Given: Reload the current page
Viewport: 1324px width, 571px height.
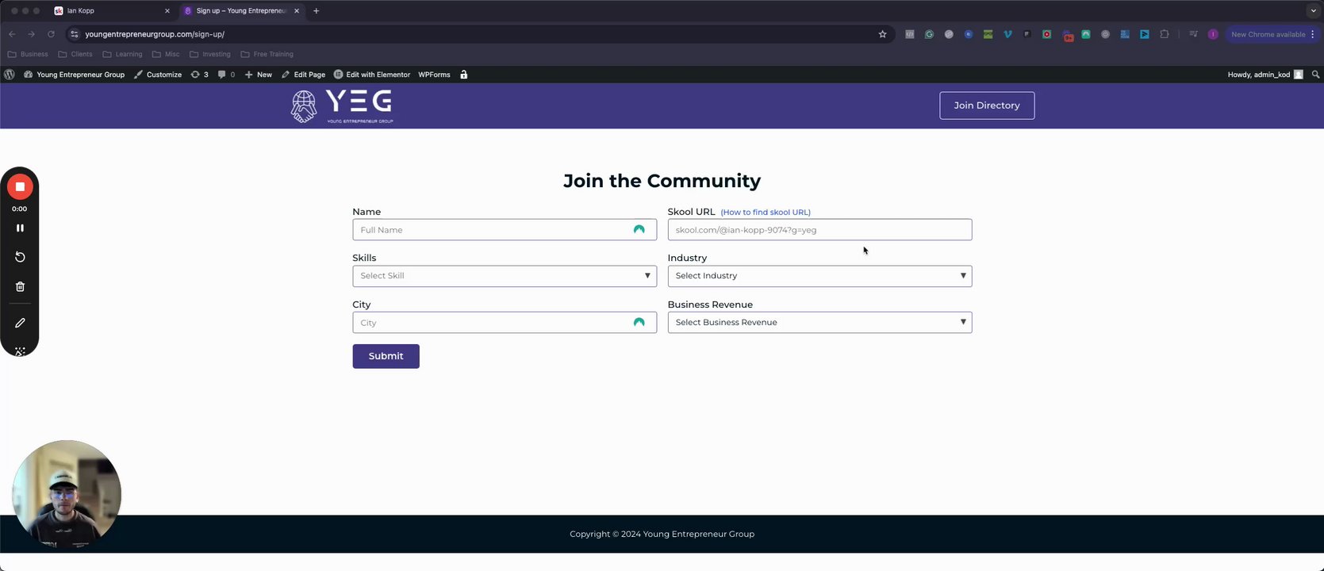Looking at the screenshot, I should pos(51,34).
